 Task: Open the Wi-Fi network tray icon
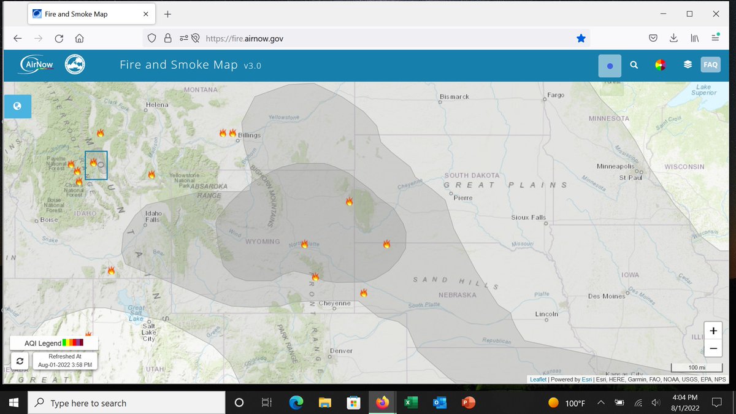(x=638, y=402)
